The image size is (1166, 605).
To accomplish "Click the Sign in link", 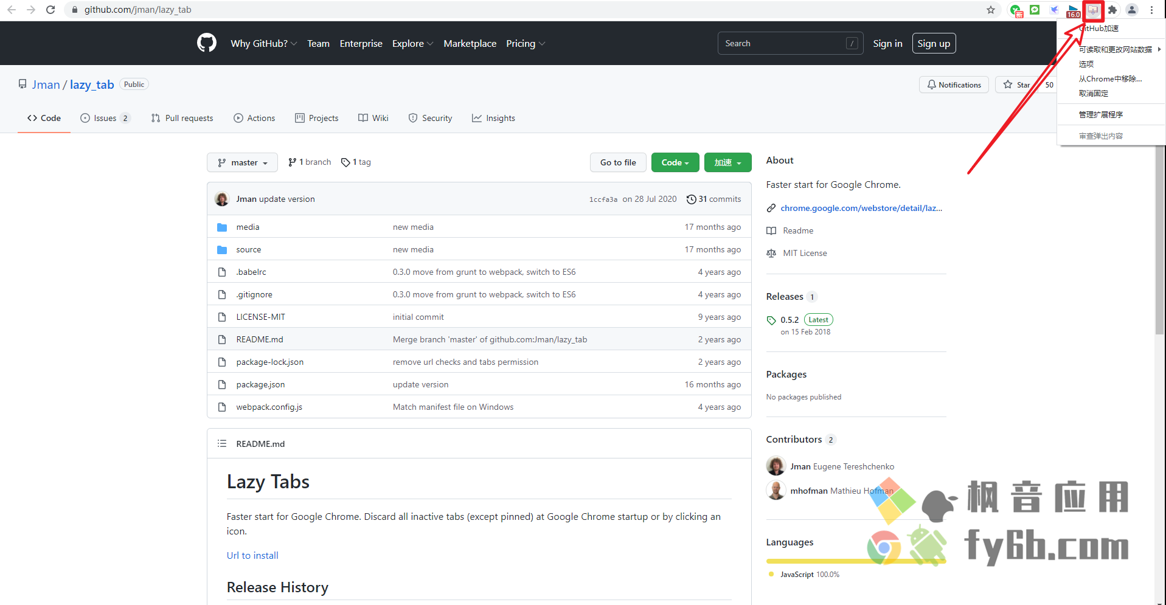I will click(x=887, y=43).
